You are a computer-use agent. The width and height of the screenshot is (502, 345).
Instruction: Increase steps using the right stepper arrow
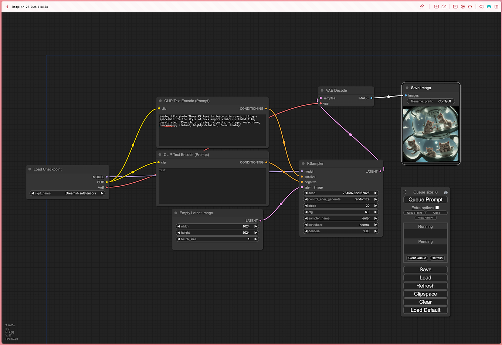tap(376, 206)
